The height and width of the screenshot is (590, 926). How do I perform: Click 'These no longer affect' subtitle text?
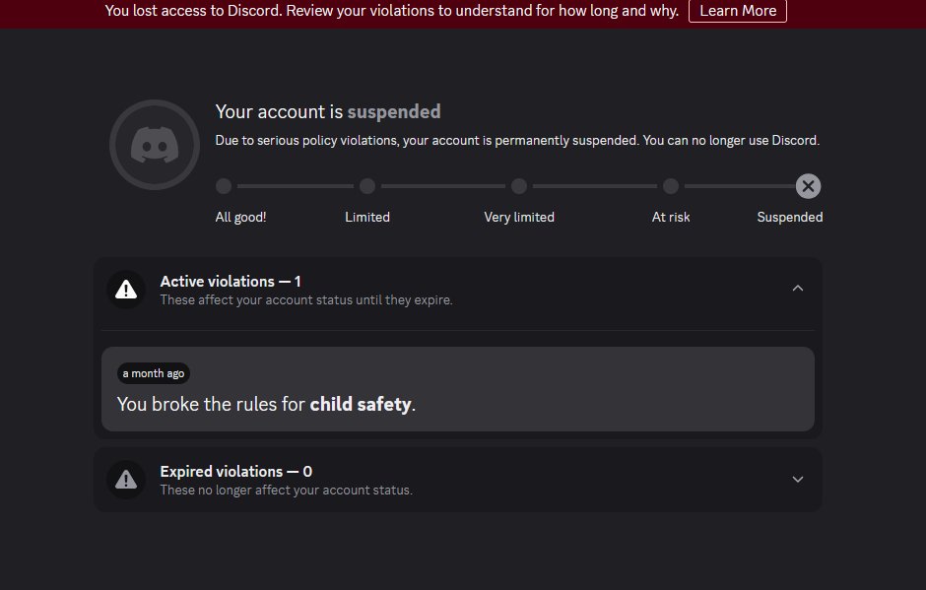pos(287,491)
